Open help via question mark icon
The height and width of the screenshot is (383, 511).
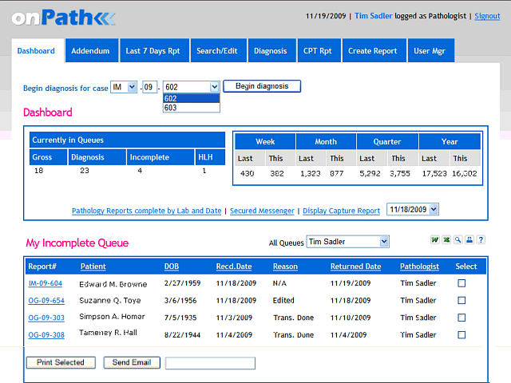[481, 240]
